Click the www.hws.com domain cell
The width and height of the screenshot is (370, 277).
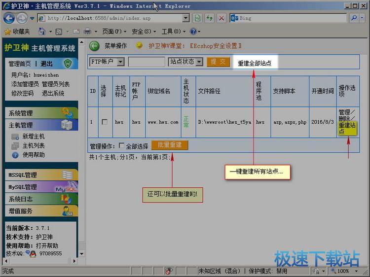163,122
